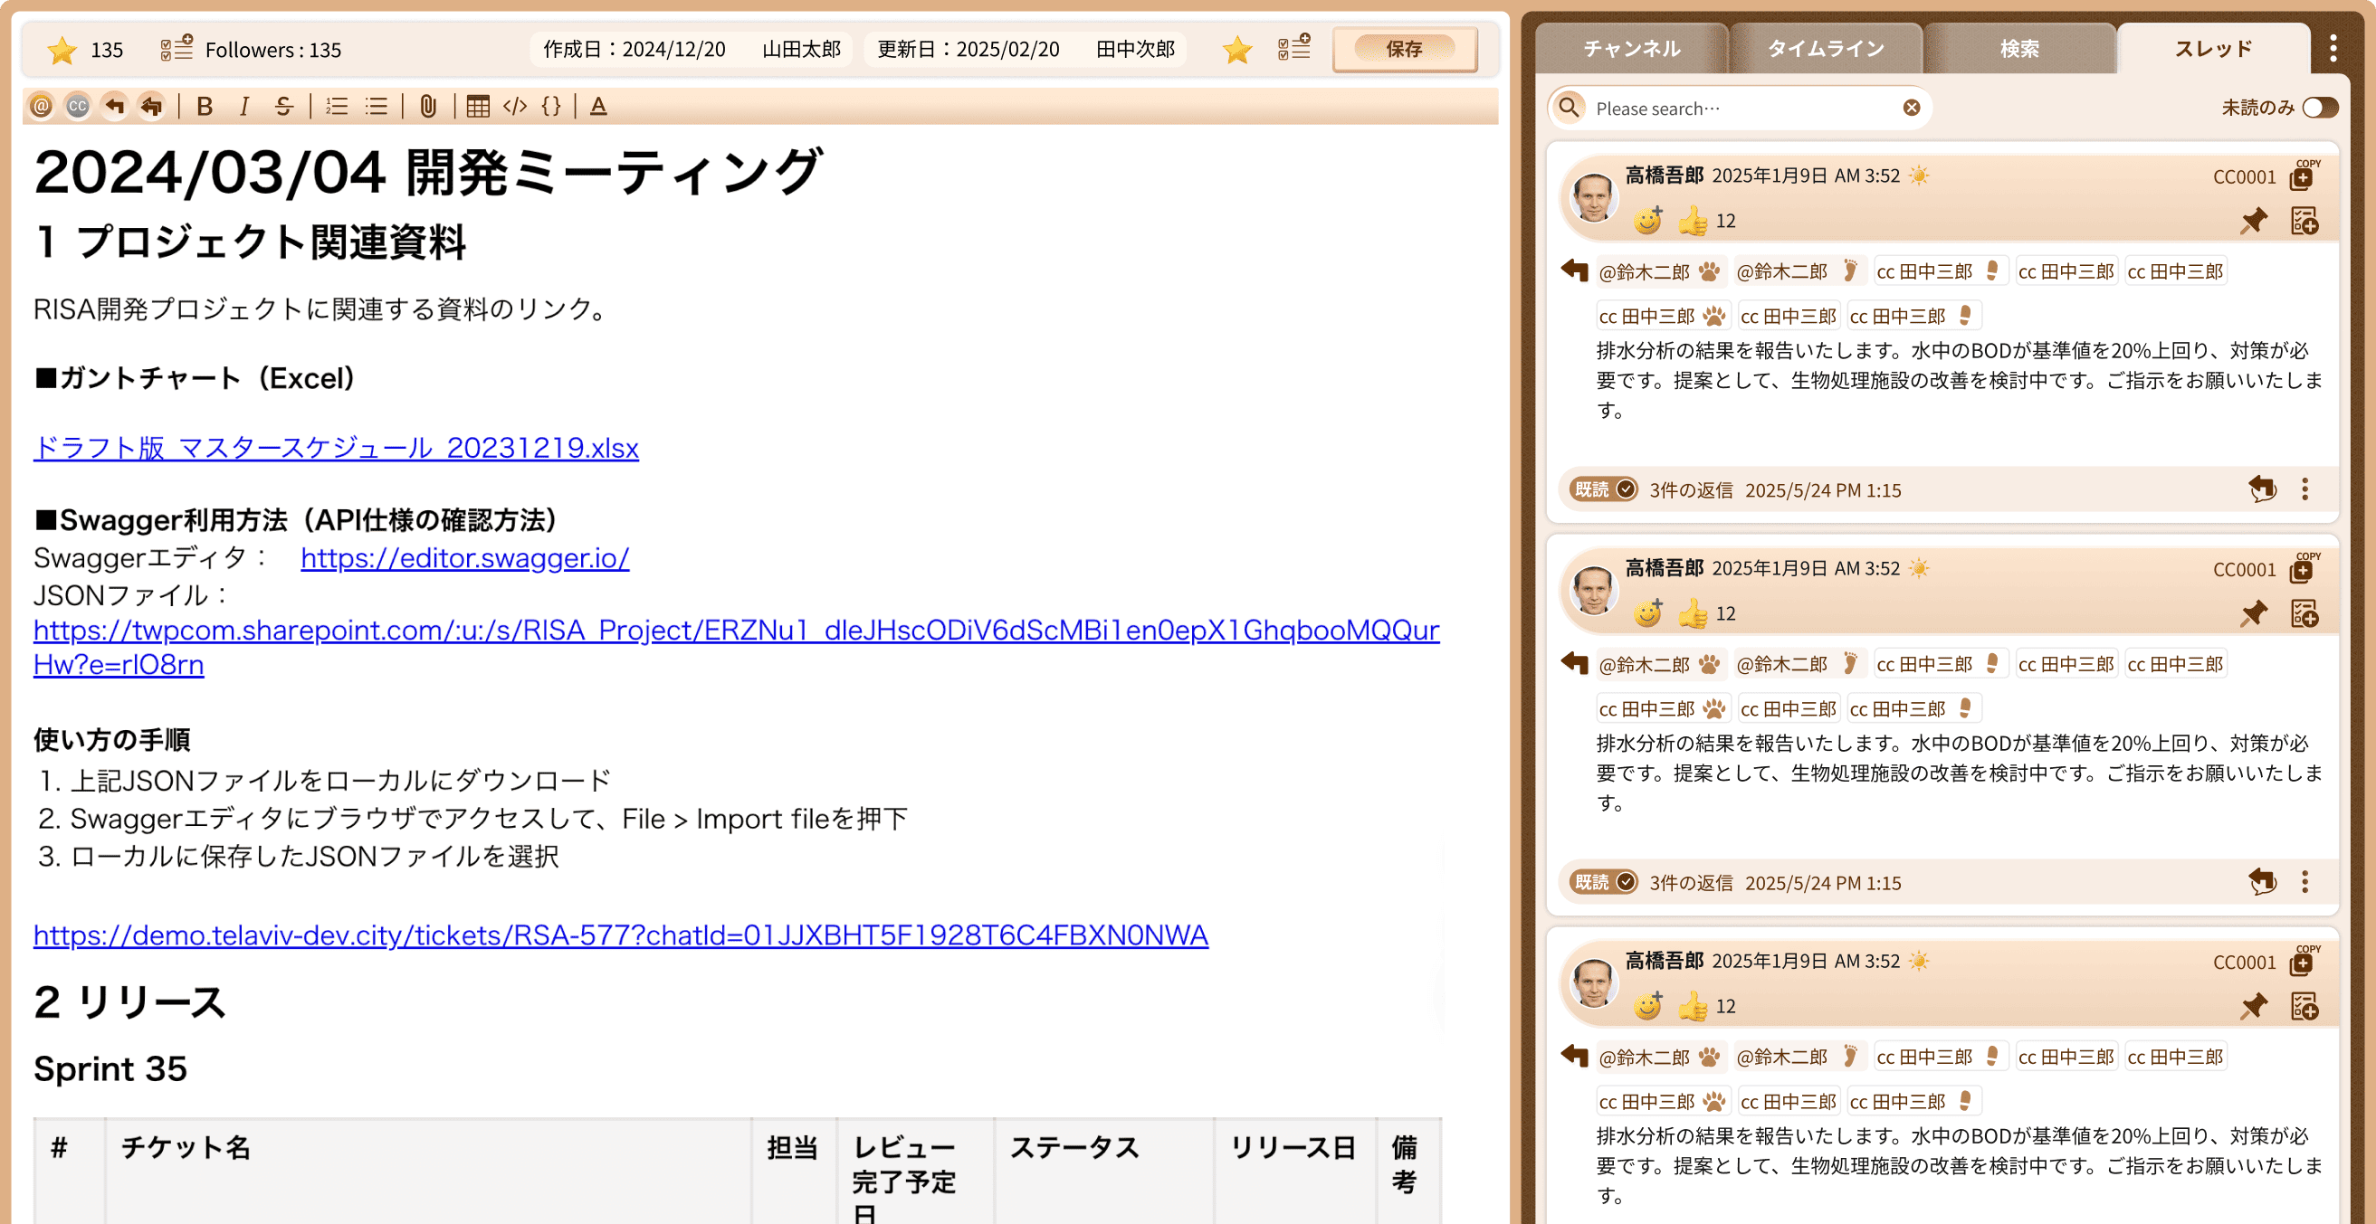Expand 3件の返信 on first thread
The image size is (2376, 1224).
click(1691, 490)
